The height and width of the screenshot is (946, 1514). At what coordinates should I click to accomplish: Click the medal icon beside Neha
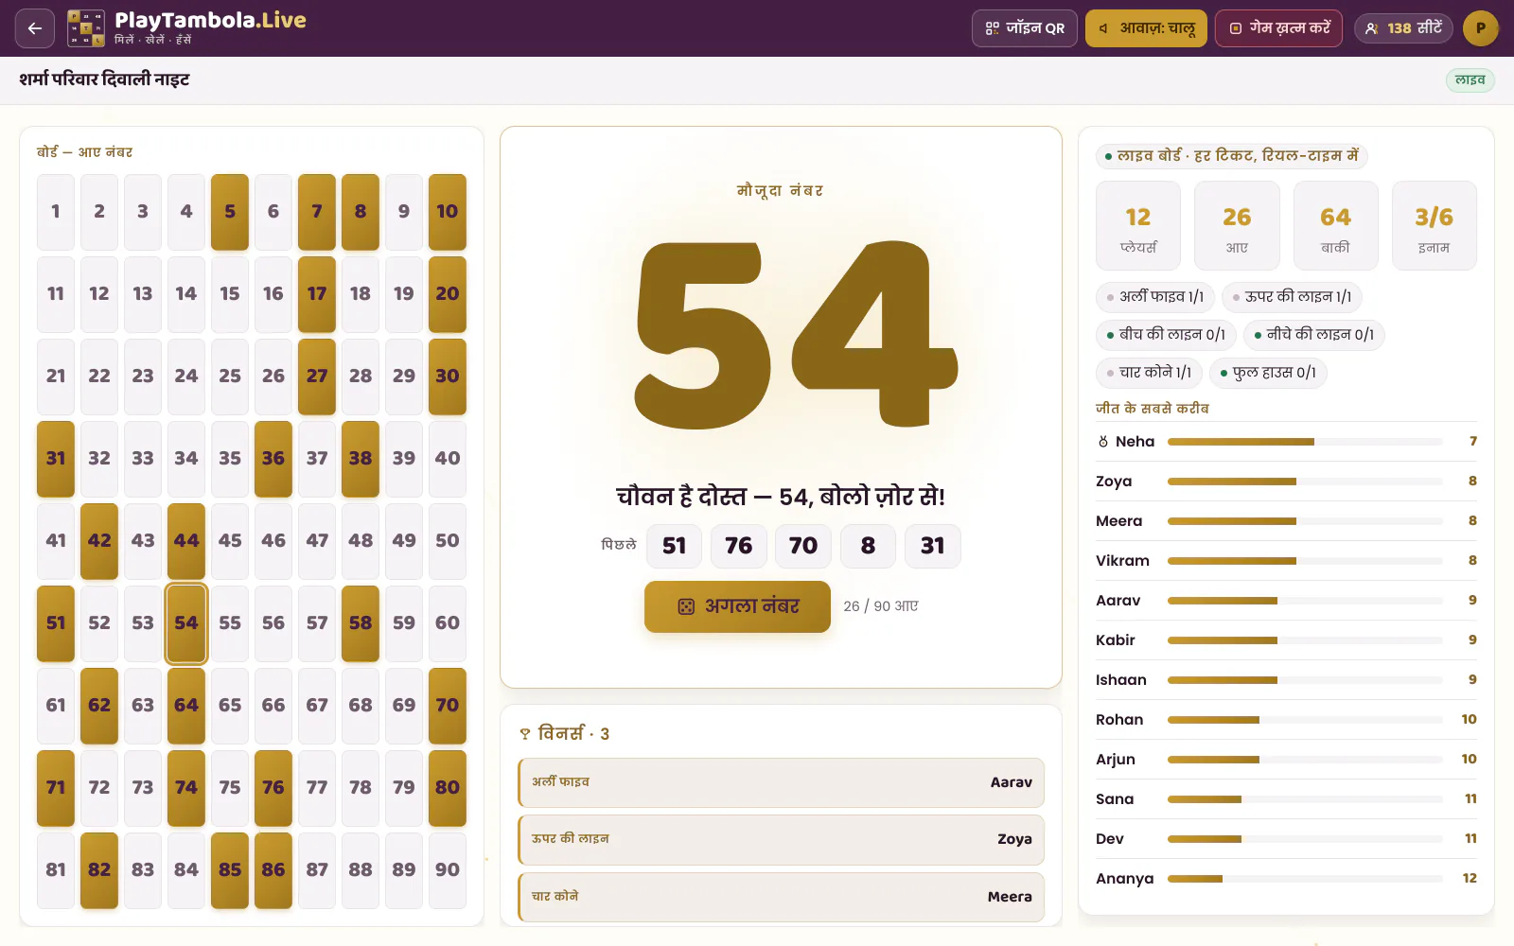(1102, 442)
